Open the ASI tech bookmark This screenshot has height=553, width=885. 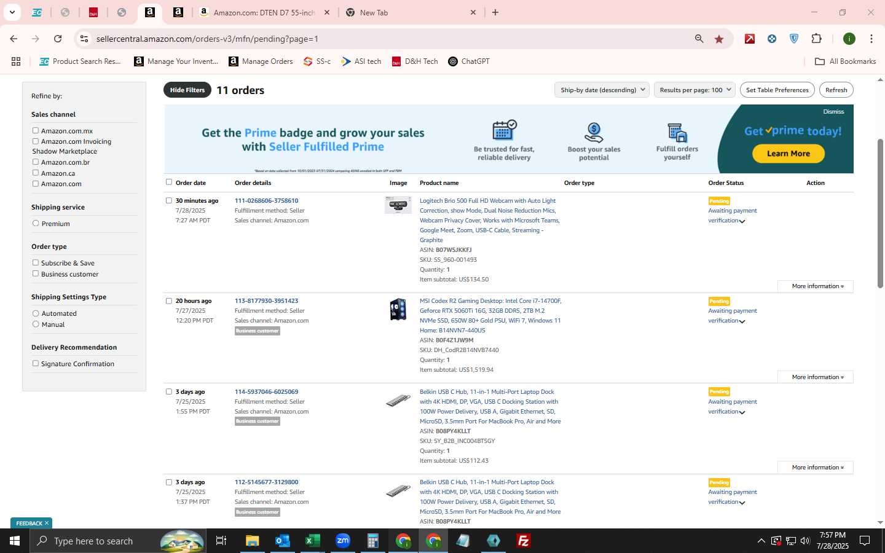(361, 61)
